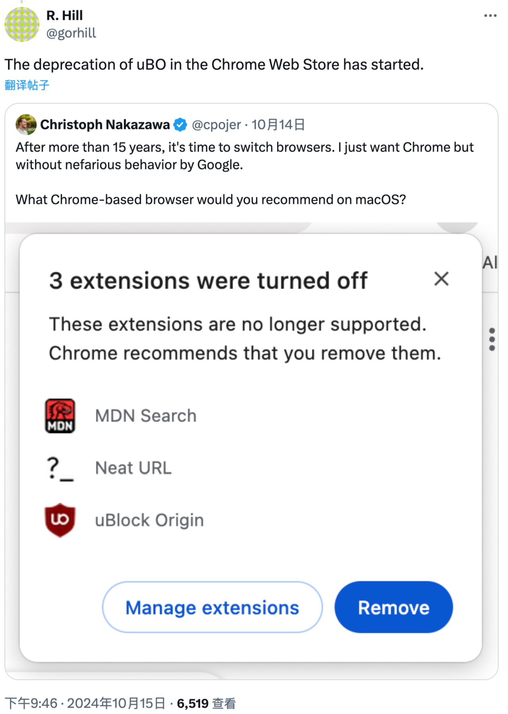Click the R. Hill display name
This screenshot has width=508, height=714.
64,15
